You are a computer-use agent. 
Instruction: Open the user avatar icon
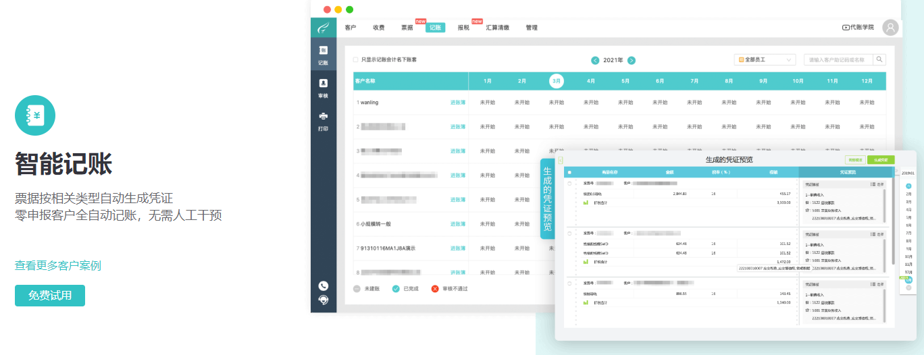pos(892,28)
